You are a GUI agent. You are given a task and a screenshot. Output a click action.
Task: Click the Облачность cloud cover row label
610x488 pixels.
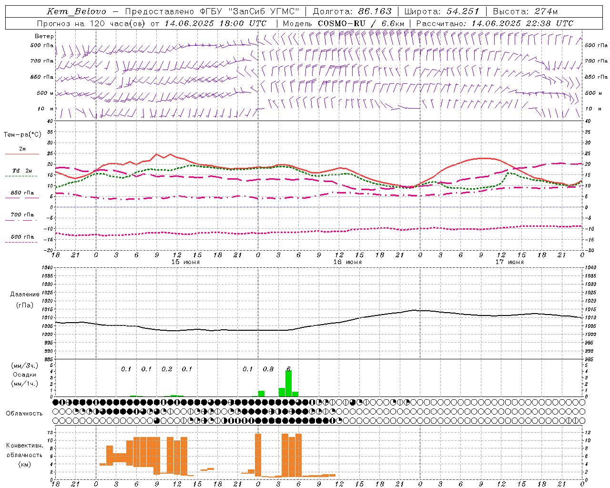[24, 414]
